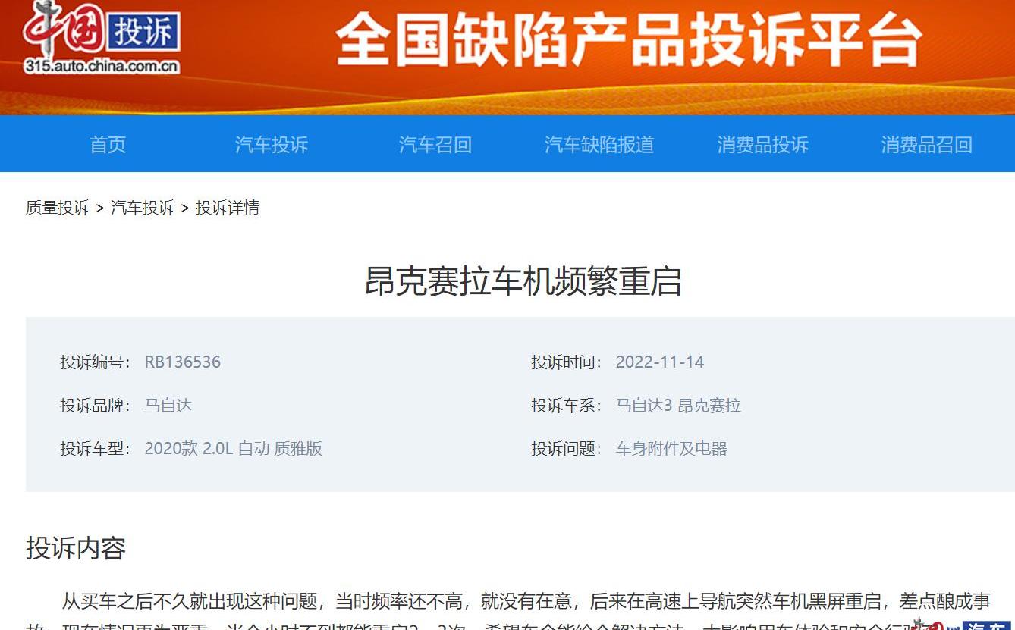Click the 投诉问题 label
This screenshot has height=630, width=1015.
point(567,449)
